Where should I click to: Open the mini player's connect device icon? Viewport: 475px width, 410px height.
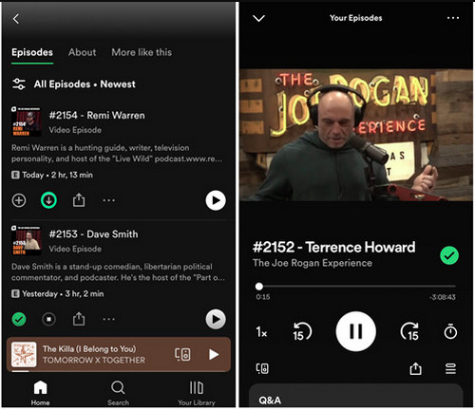point(182,355)
